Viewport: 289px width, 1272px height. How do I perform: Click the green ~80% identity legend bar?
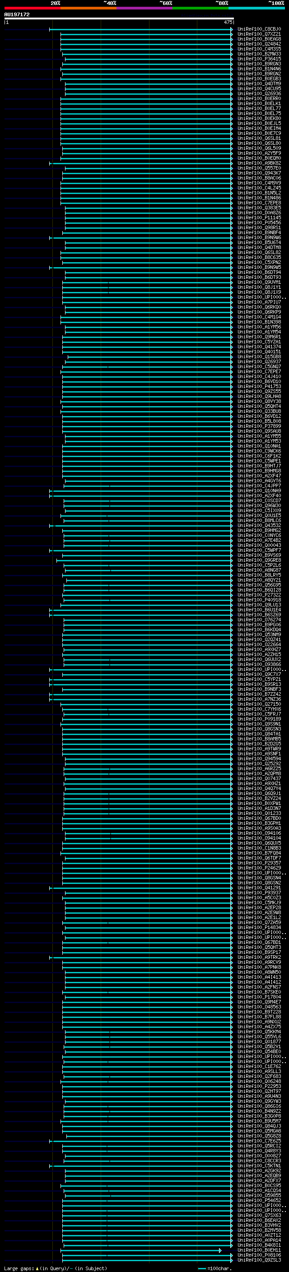coord(200,8)
